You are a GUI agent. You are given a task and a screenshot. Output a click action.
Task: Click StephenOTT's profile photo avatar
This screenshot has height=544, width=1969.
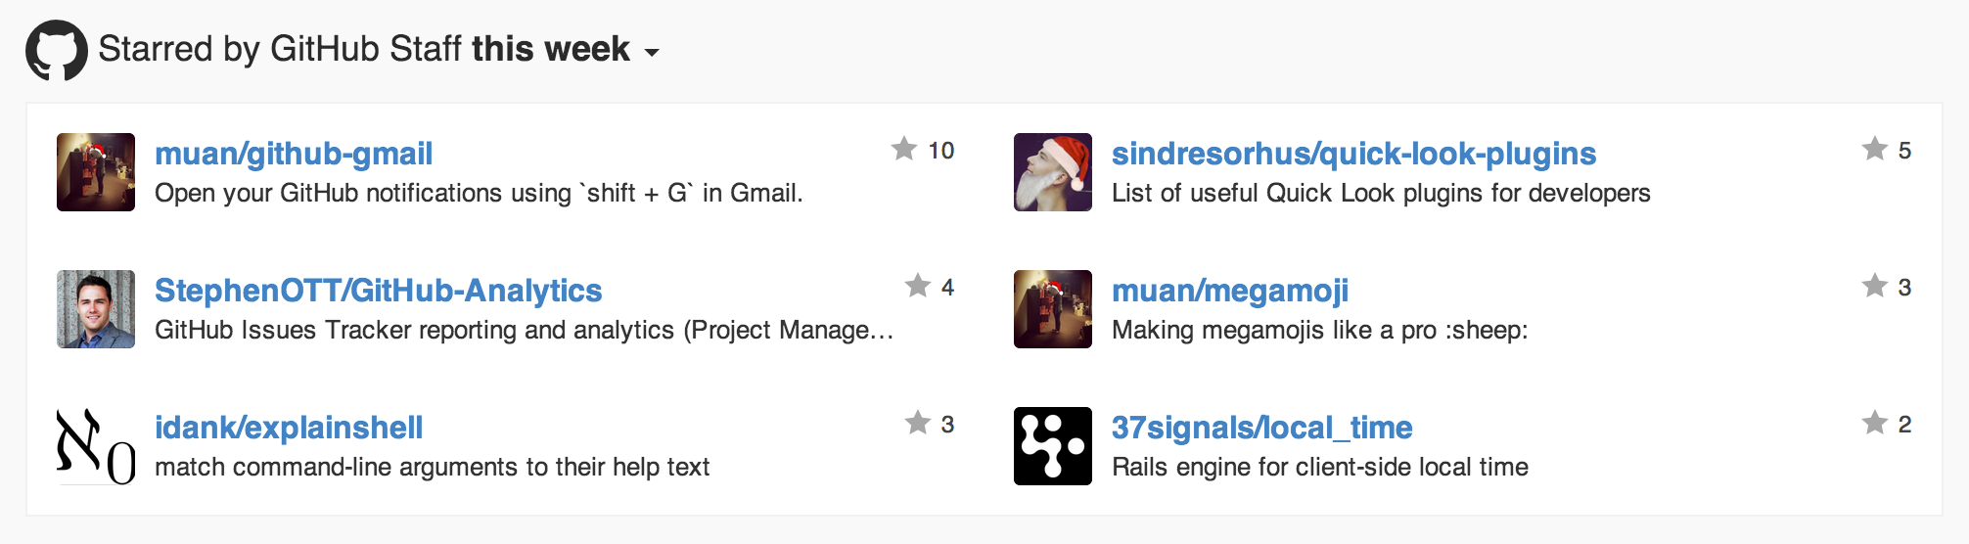[96, 309]
